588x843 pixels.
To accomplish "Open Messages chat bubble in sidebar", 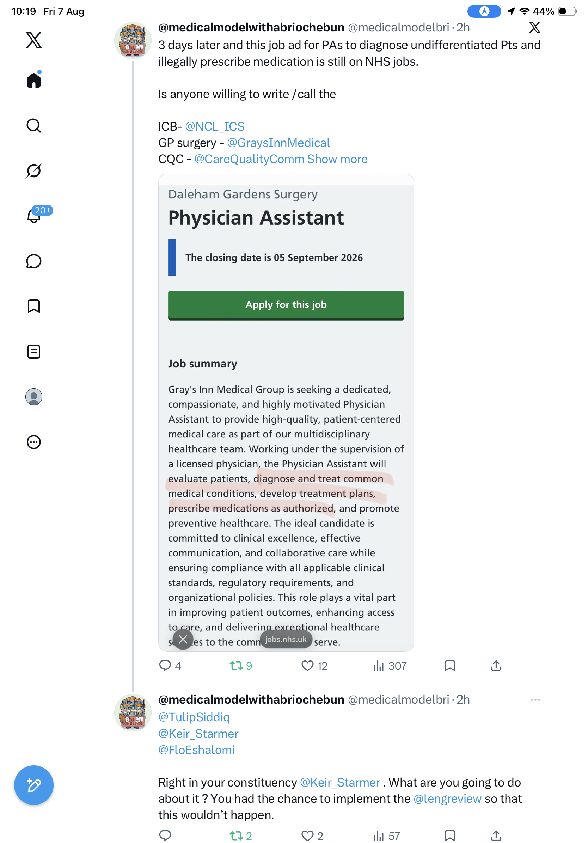I will click(x=34, y=261).
